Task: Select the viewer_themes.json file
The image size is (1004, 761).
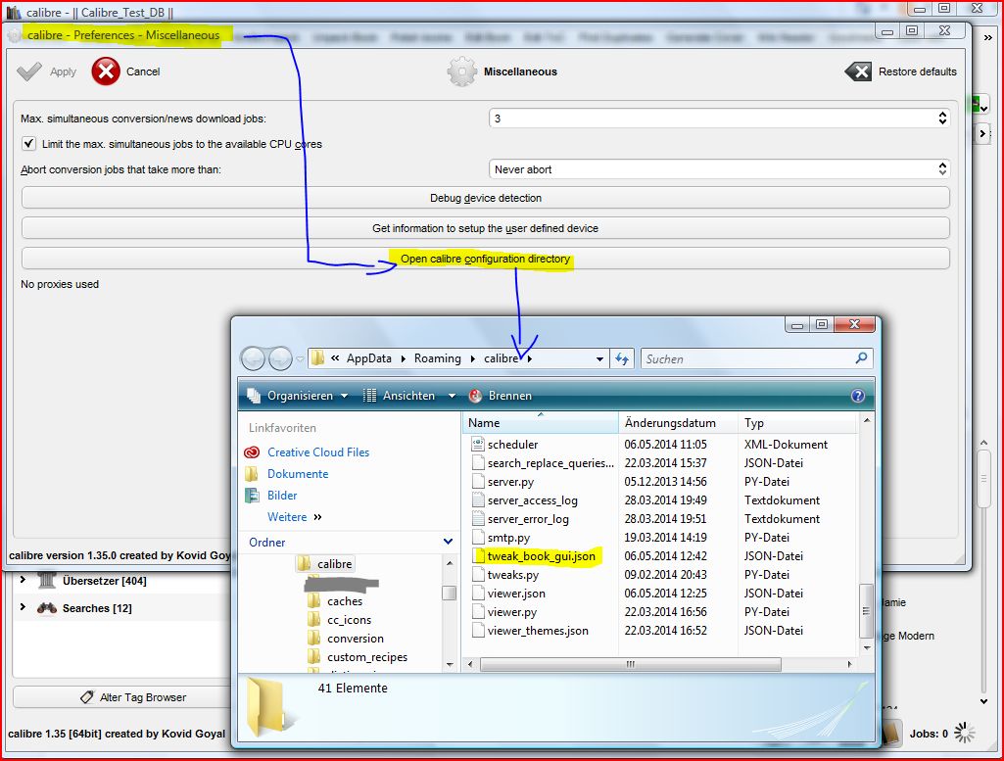Action: (x=537, y=631)
